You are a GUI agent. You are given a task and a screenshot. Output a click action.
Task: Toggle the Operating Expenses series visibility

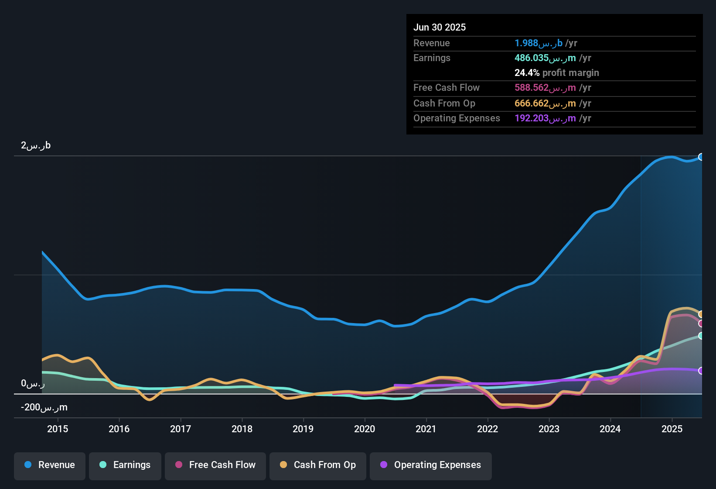(x=430, y=465)
